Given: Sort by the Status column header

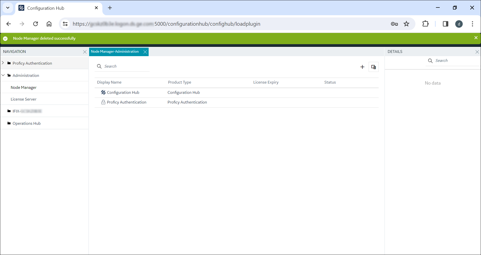Looking at the screenshot, I should click(x=330, y=82).
